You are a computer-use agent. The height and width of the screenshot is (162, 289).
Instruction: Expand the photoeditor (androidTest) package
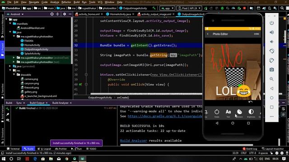coord(14,58)
